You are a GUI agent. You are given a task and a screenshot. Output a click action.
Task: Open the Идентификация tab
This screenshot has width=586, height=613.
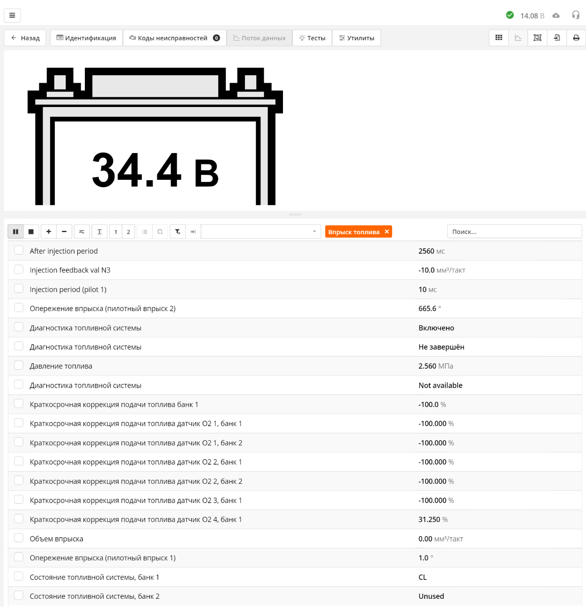[x=86, y=38]
